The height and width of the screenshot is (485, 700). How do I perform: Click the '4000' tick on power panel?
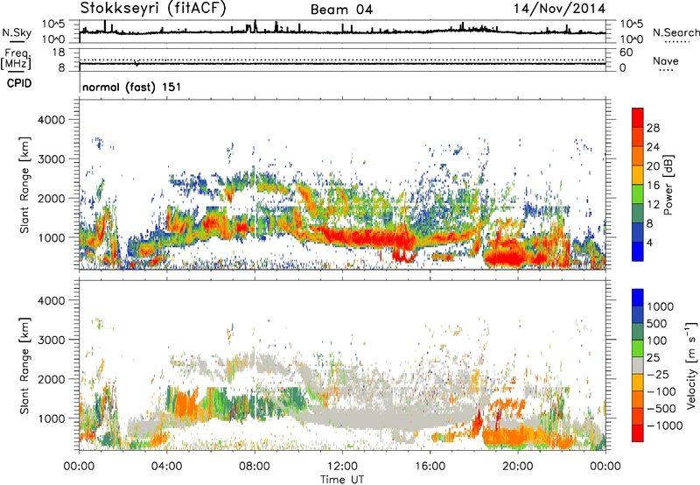click(x=51, y=120)
